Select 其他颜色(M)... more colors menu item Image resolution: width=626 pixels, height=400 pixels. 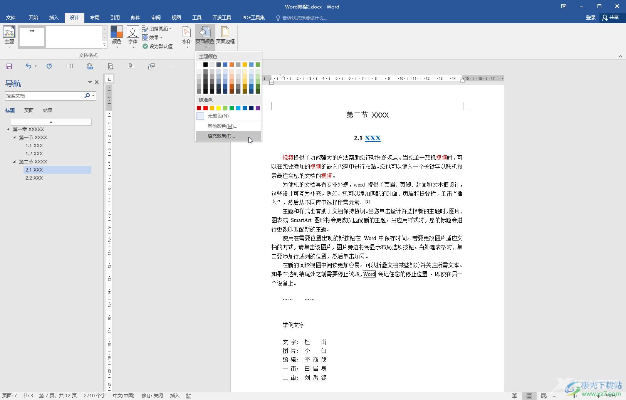[x=228, y=126]
